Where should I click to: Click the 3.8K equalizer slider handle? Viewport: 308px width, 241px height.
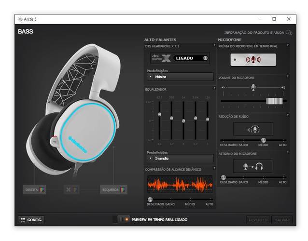pyautogui.click(x=196, y=118)
